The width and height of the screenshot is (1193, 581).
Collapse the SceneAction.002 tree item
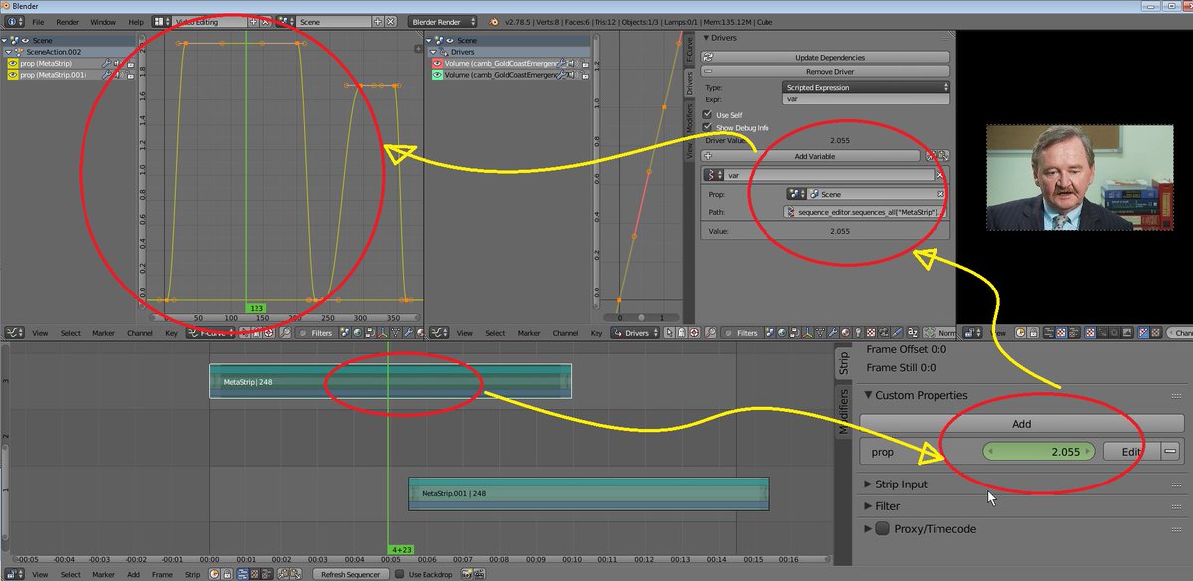pos(6,52)
